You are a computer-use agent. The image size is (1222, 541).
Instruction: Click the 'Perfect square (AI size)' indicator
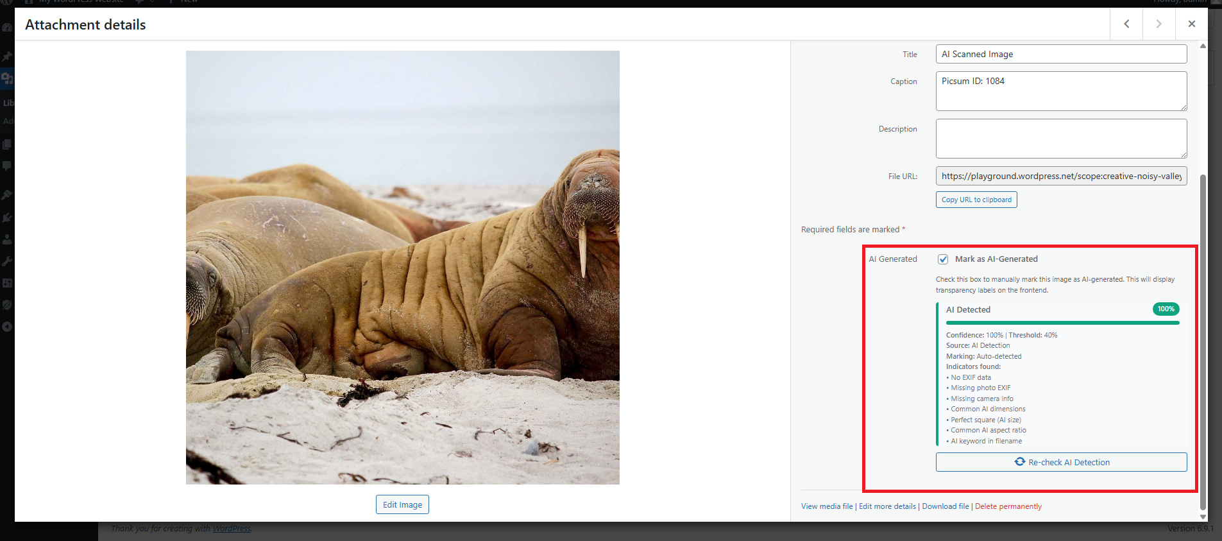[x=983, y=420]
